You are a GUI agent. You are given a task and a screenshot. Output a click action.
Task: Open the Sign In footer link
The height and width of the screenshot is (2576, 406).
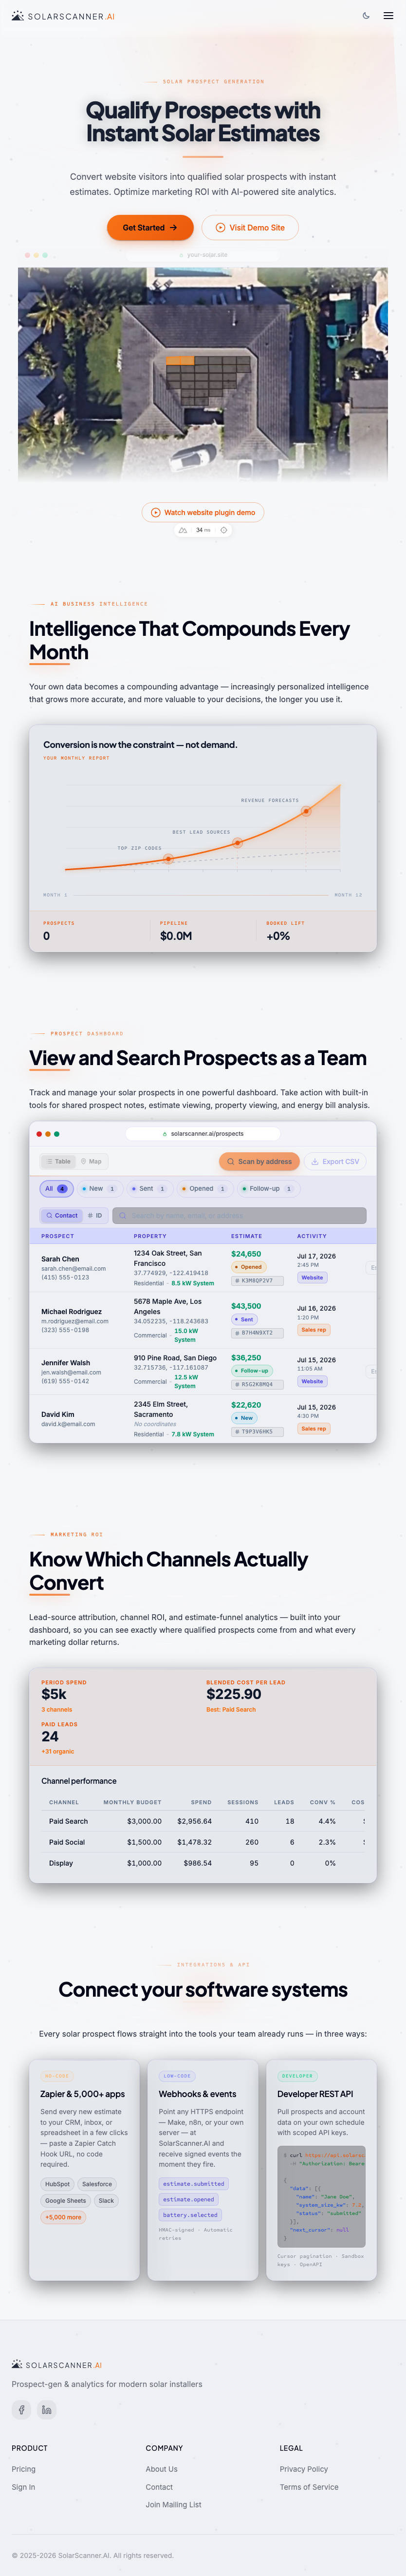pyautogui.click(x=23, y=2486)
